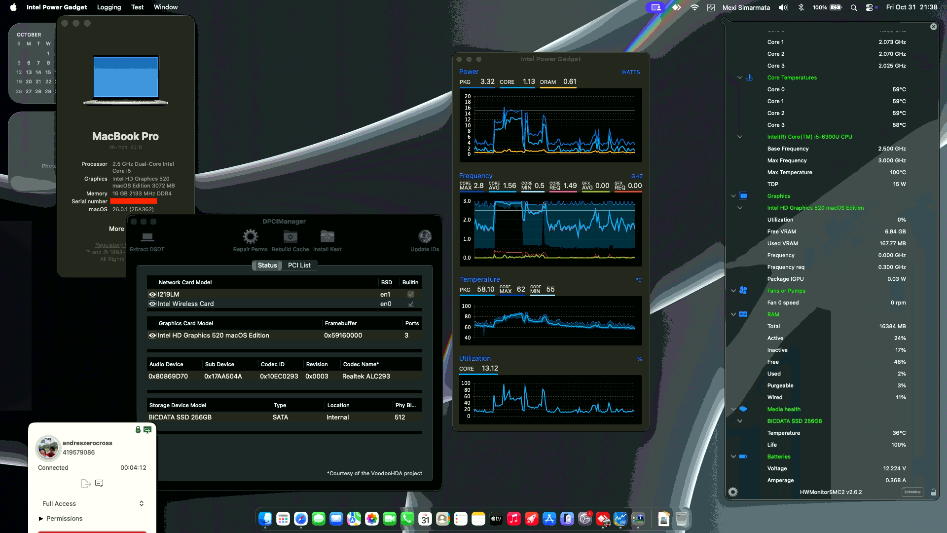
Task: Click the Wi-Fi menu bar icon
Action: coord(694,7)
